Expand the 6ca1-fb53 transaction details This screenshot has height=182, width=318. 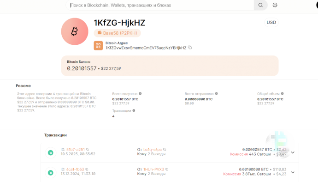293,172
